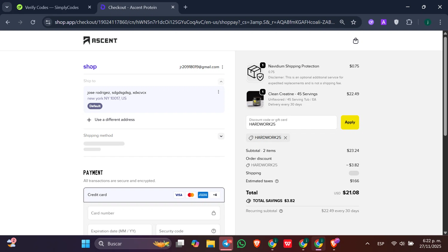
Task: Open the Chrome three-dot menu
Action: coord(440,22)
